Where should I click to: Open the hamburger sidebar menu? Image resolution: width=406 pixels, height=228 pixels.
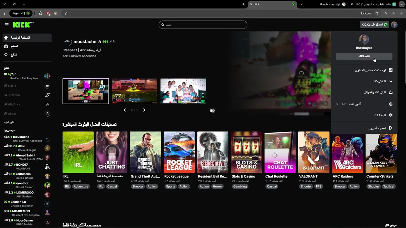(x=7, y=25)
